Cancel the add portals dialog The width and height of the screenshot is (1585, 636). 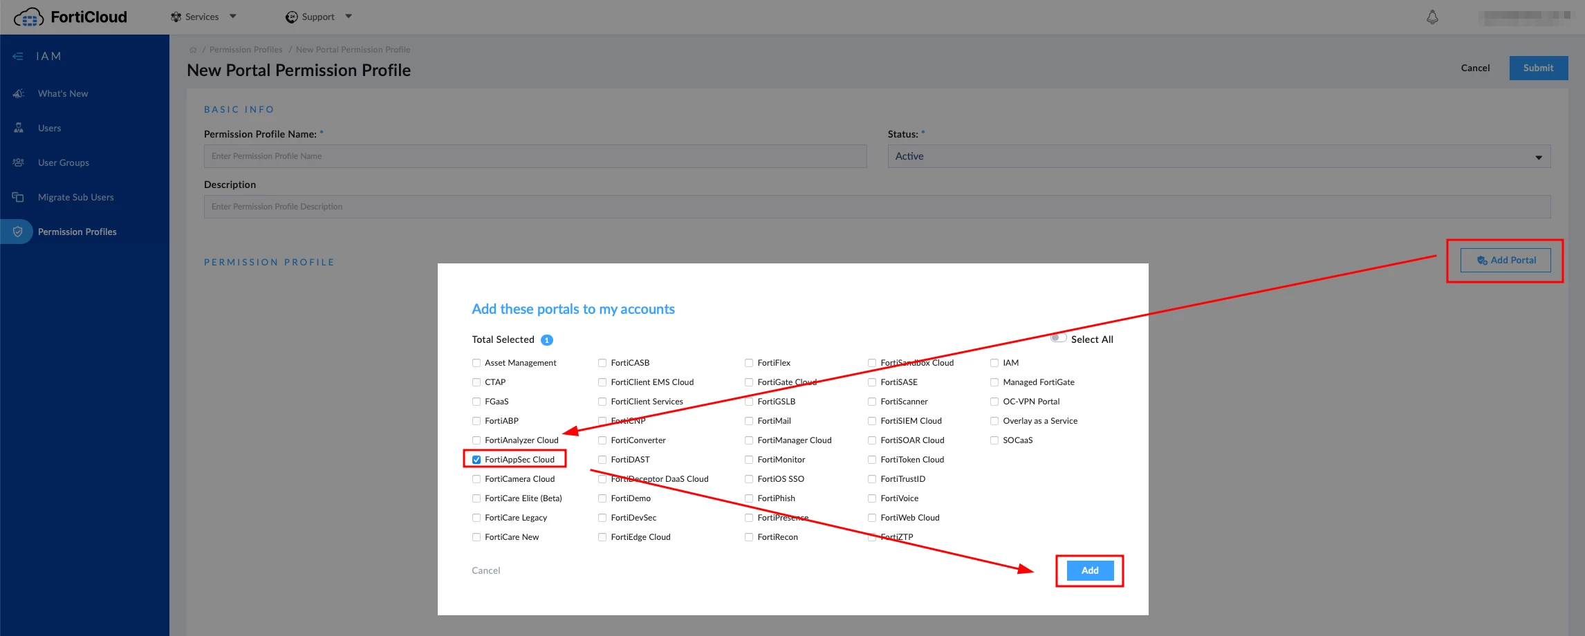coord(485,570)
